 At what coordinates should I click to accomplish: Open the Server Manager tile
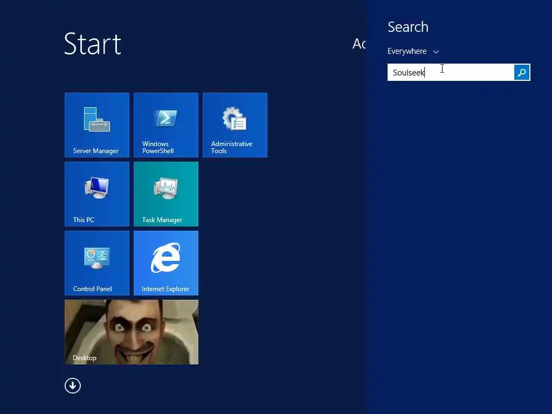[97, 125]
